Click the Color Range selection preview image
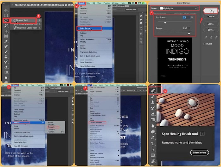The height and width of the screenshot is (167, 221). click(x=175, y=60)
